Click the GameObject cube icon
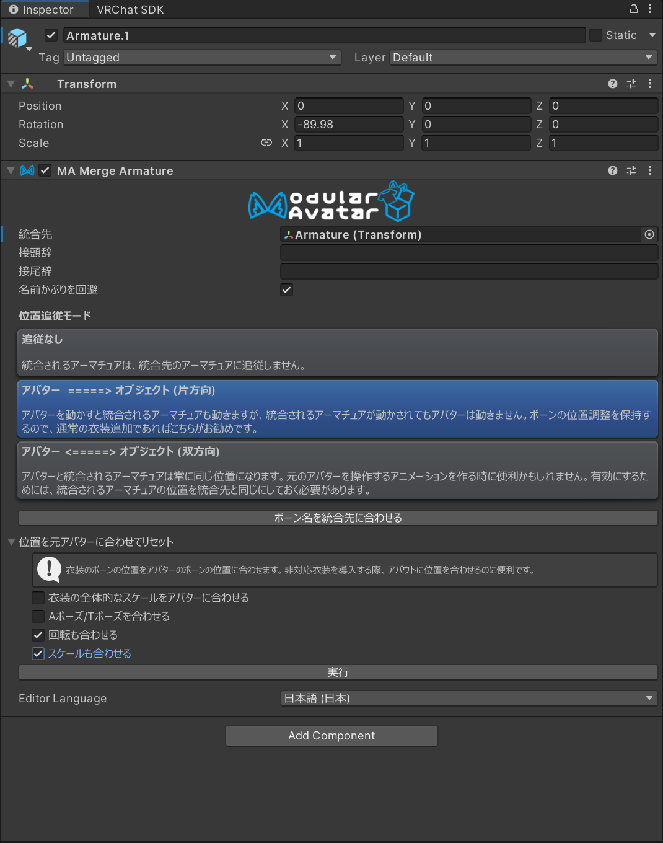 click(17, 38)
